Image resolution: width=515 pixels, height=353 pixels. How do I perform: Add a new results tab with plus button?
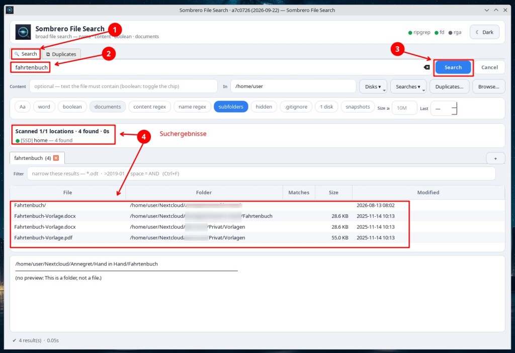495,158
